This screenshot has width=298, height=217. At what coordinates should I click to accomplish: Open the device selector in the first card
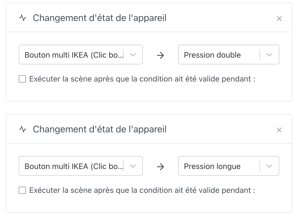74,55
